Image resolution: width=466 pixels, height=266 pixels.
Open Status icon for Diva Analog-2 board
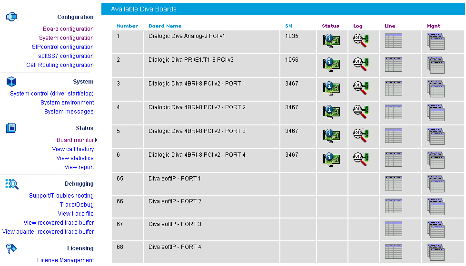point(331,41)
